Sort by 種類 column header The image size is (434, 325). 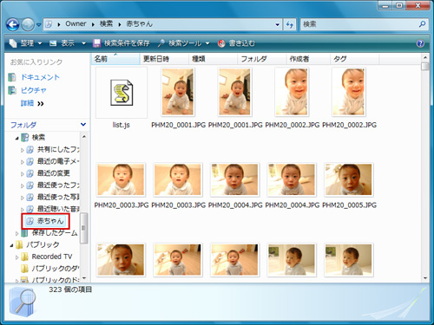213,59
